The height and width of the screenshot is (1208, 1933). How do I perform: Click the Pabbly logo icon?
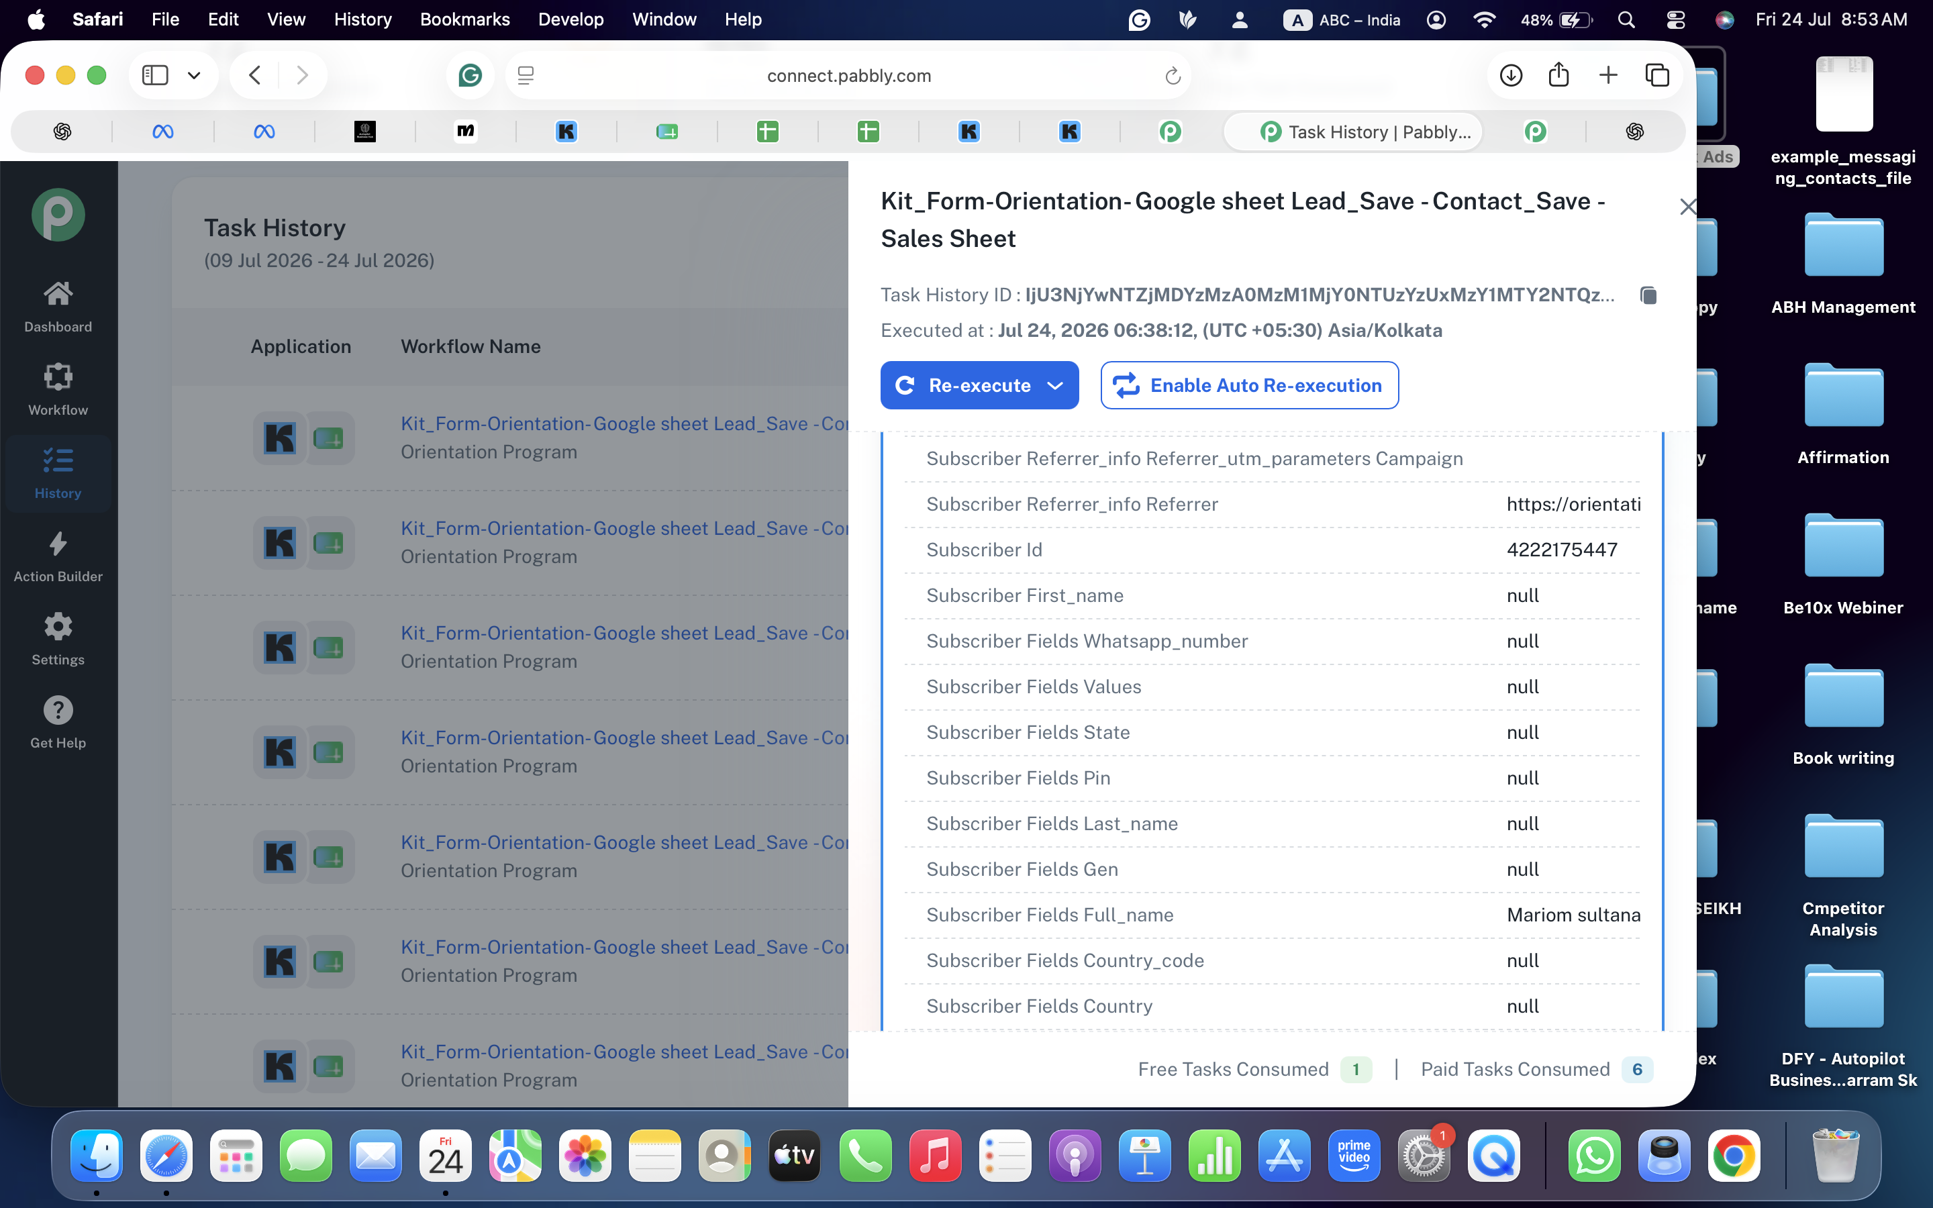pos(58,215)
